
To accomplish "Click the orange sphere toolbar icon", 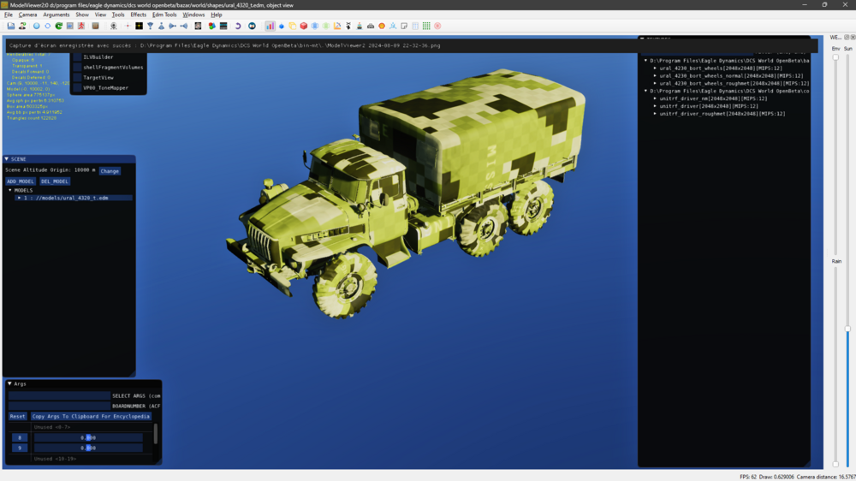I will [x=382, y=26].
